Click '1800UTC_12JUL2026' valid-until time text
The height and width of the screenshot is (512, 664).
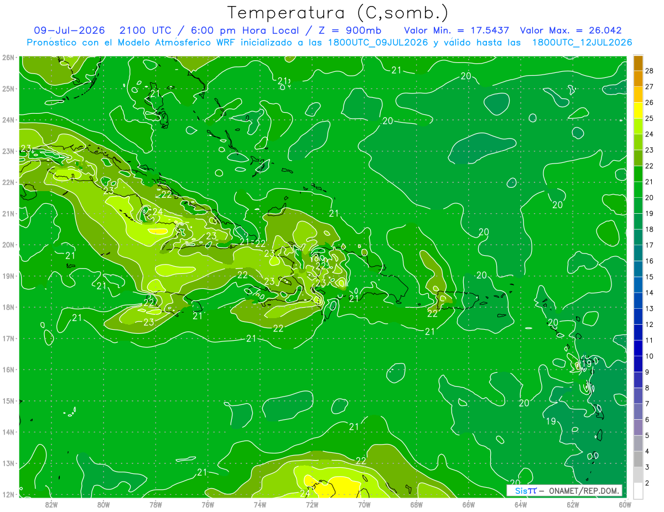pos(582,43)
